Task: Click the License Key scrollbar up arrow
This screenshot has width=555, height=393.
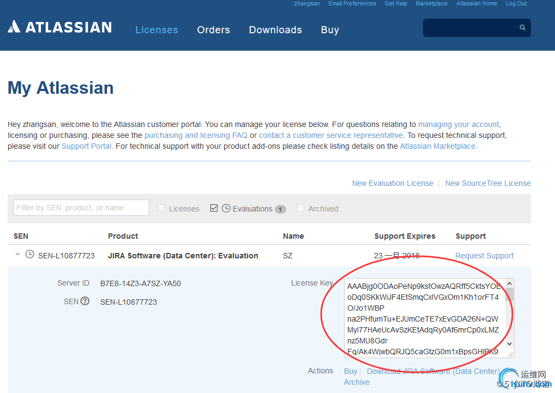Action: point(509,283)
